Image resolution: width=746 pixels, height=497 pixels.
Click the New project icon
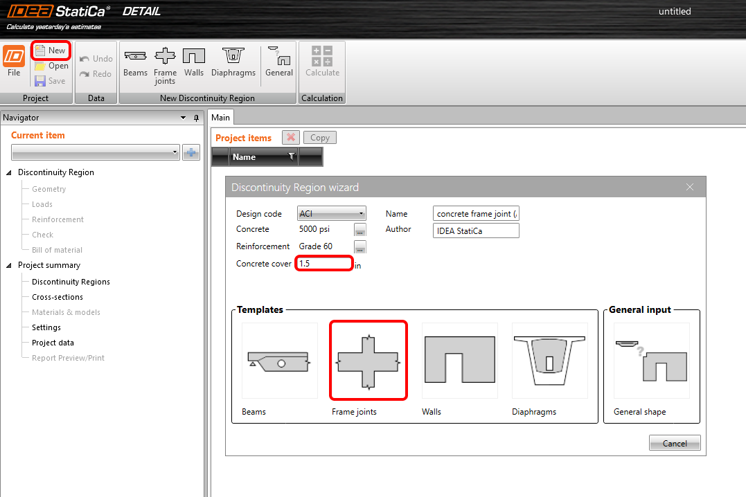click(41, 51)
